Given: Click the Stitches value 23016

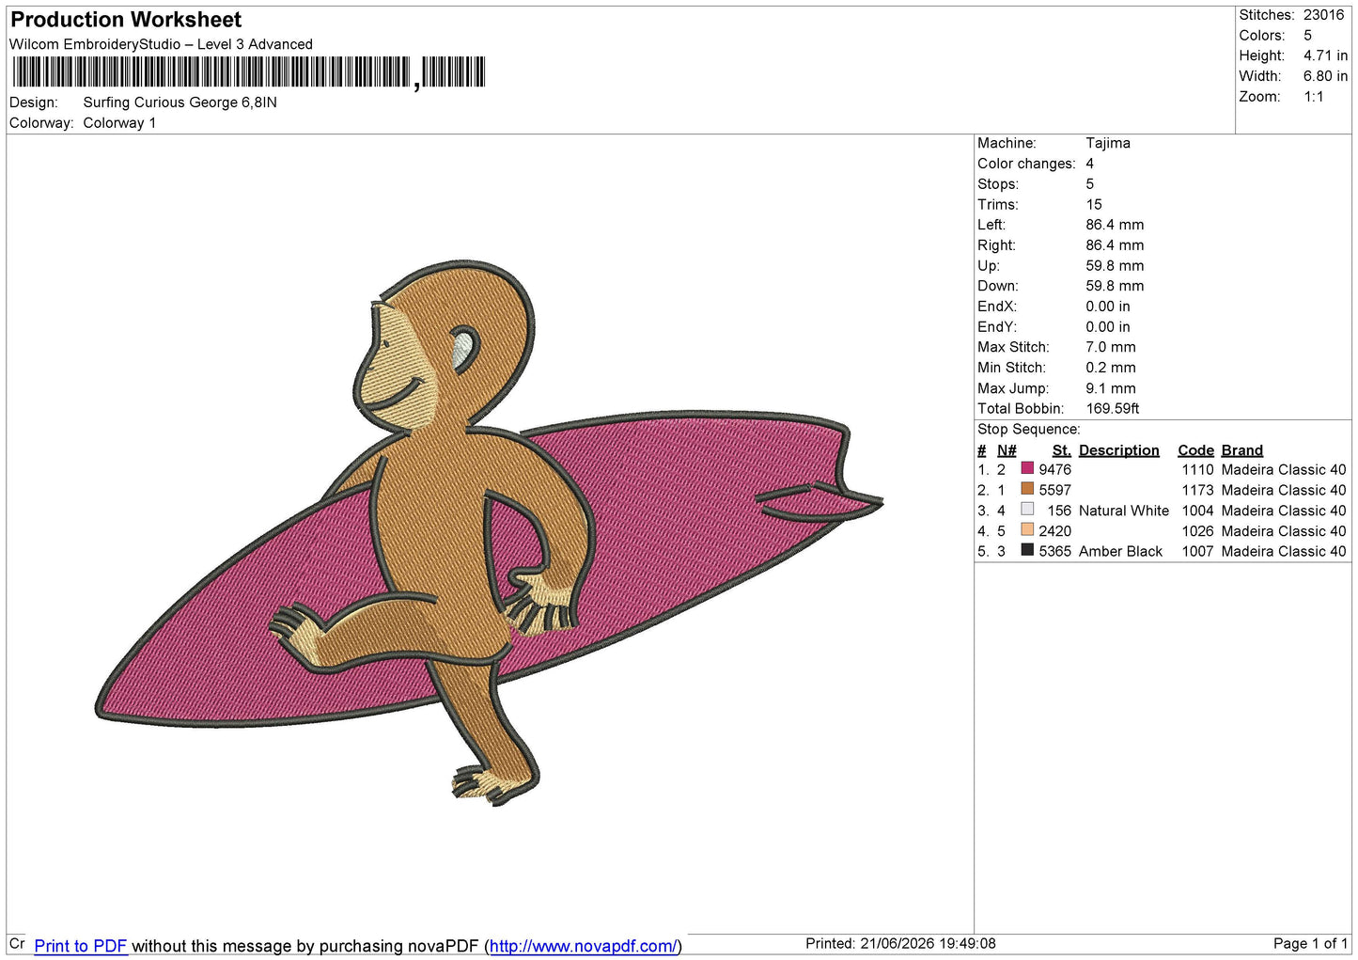Looking at the screenshot, I should click(1323, 15).
